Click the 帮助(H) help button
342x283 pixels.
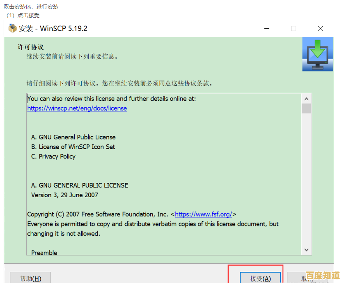30,278
